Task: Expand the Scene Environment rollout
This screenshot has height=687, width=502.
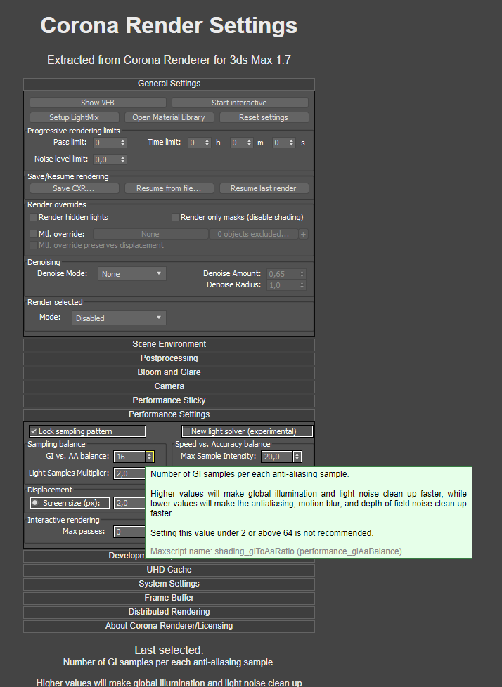Action: coord(169,344)
